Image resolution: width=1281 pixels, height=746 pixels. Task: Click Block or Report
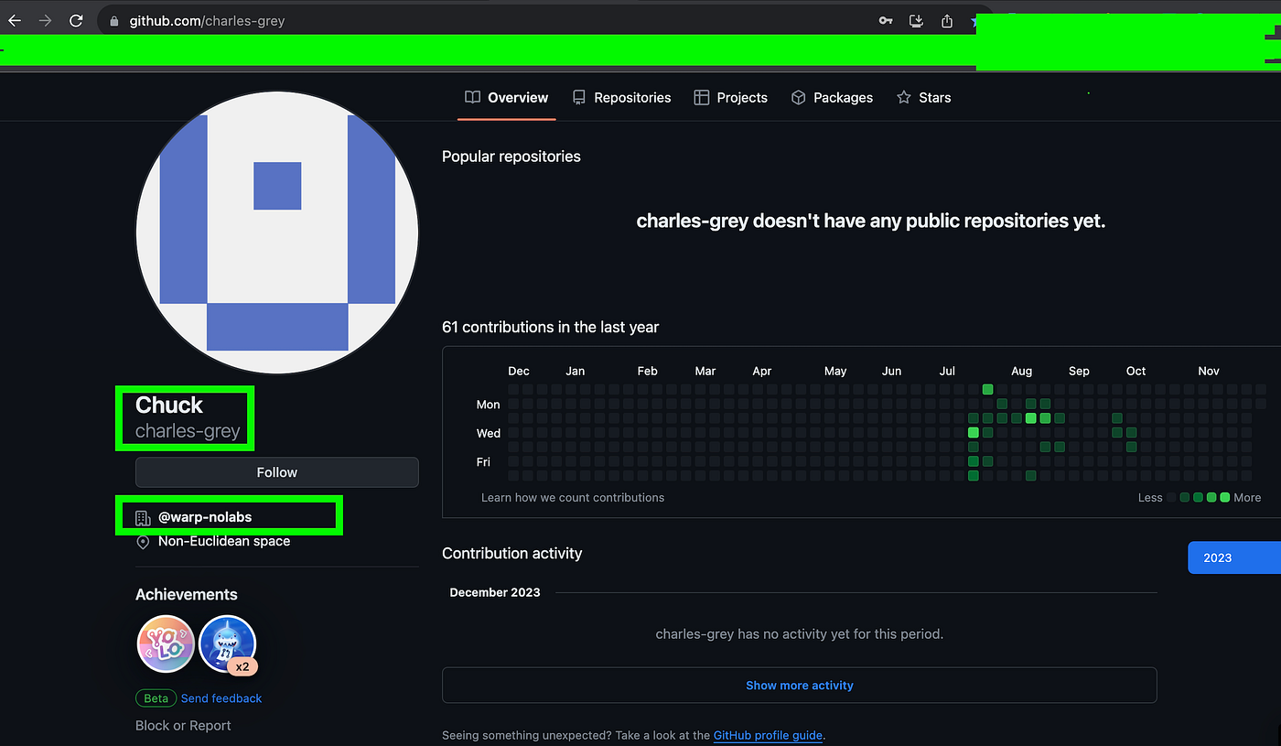[x=183, y=726]
